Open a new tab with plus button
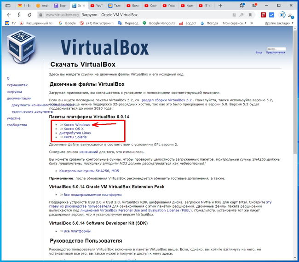 click(220, 6)
